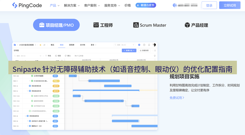Screen dimensions: 245x135
Task: Open the 产品 dropdown in top navigation
Action: [54, 5]
